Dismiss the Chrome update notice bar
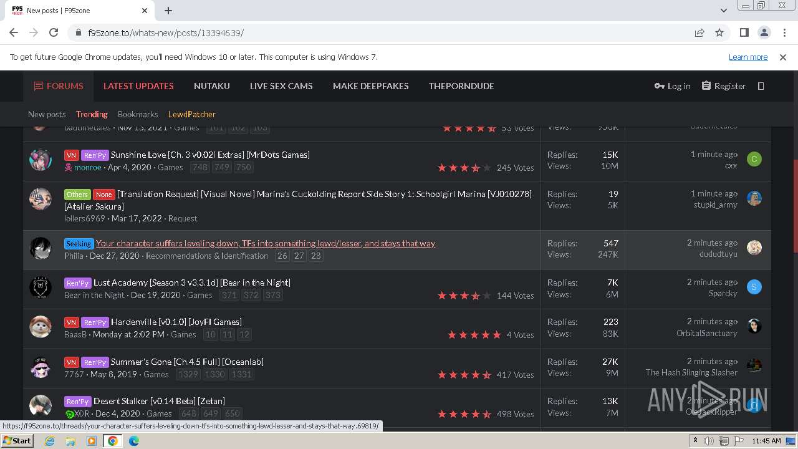Screen dimensions: 798x449 tap(783, 57)
